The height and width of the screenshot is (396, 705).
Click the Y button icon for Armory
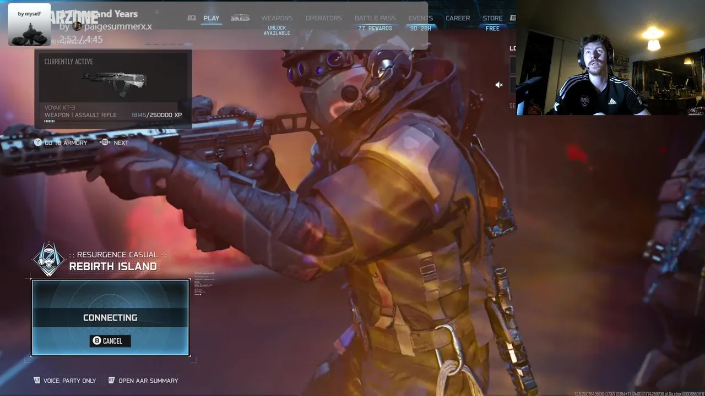pyautogui.click(x=37, y=142)
